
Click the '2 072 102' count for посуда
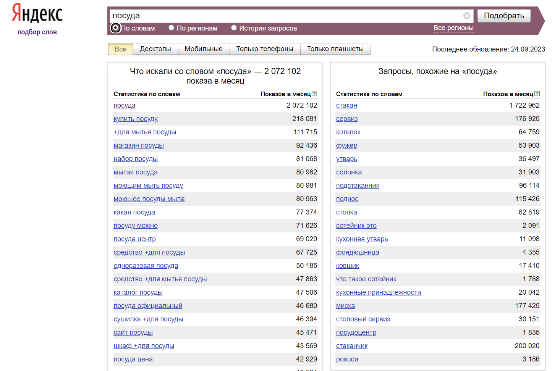[x=302, y=105]
